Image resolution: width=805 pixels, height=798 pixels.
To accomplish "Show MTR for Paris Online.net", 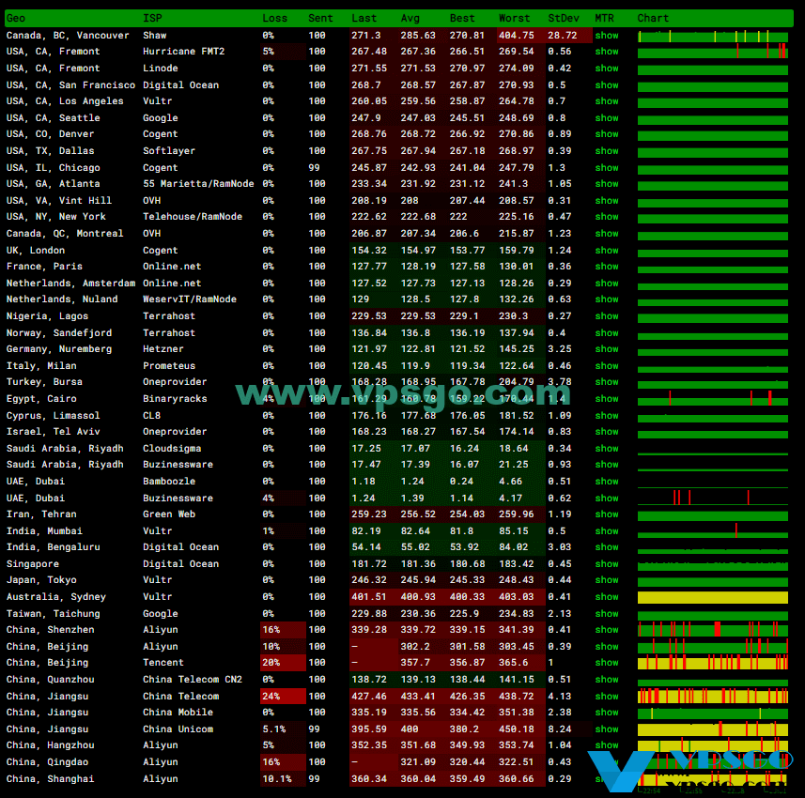I will click(x=606, y=267).
